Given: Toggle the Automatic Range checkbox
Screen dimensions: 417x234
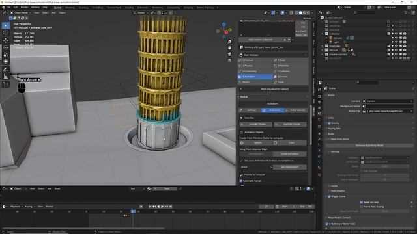Looking at the screenshot, I should click(241, 181).
